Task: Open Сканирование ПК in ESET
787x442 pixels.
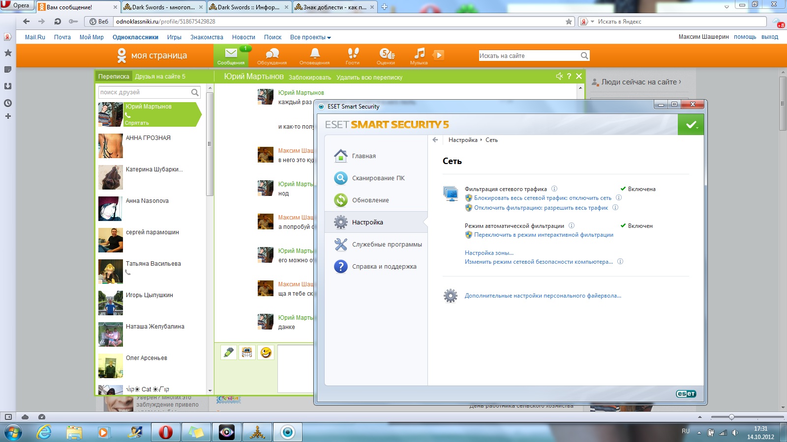Action: click(x=376, y=178)
